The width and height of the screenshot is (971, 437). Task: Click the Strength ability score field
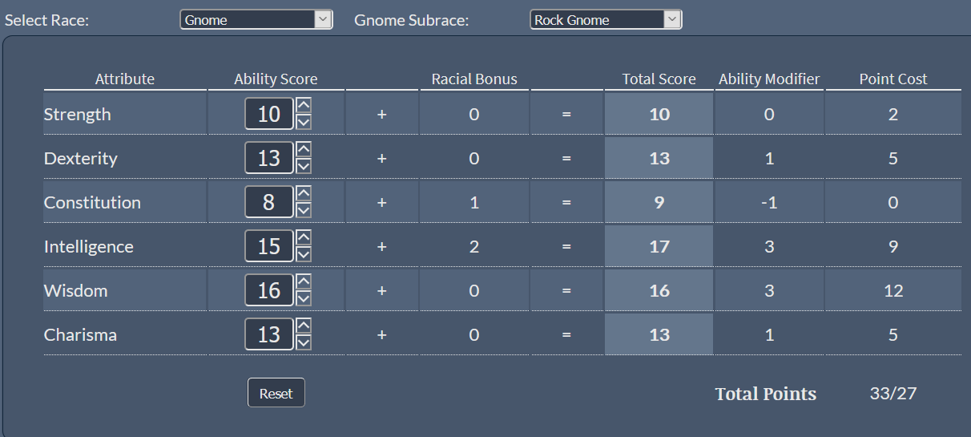(269, 114)
